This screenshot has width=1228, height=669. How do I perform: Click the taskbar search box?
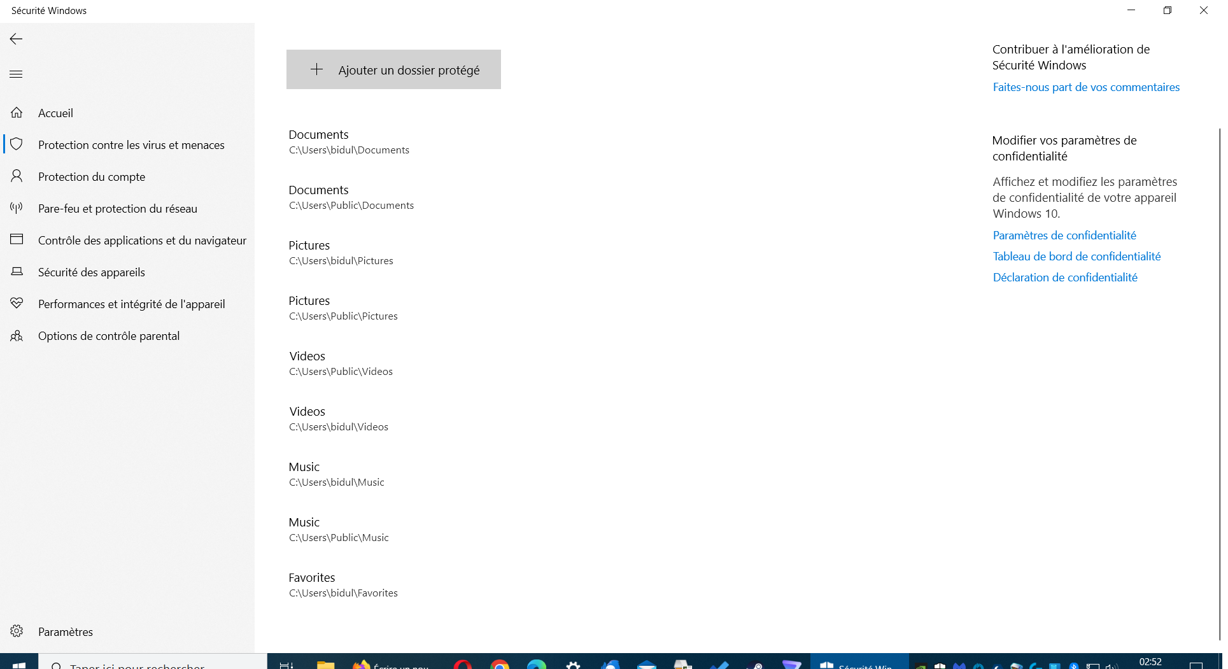153,662
